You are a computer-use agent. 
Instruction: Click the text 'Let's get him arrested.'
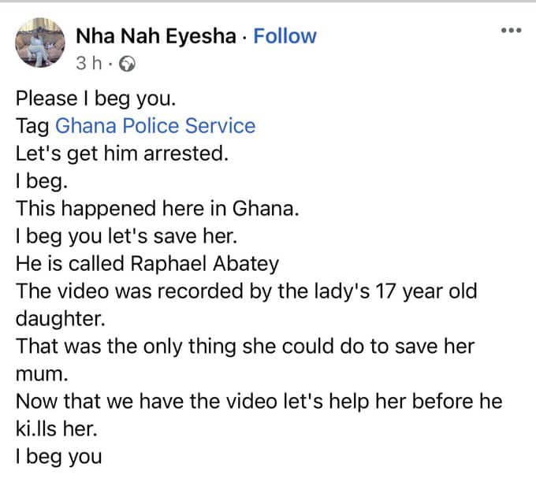click(122, 154)
